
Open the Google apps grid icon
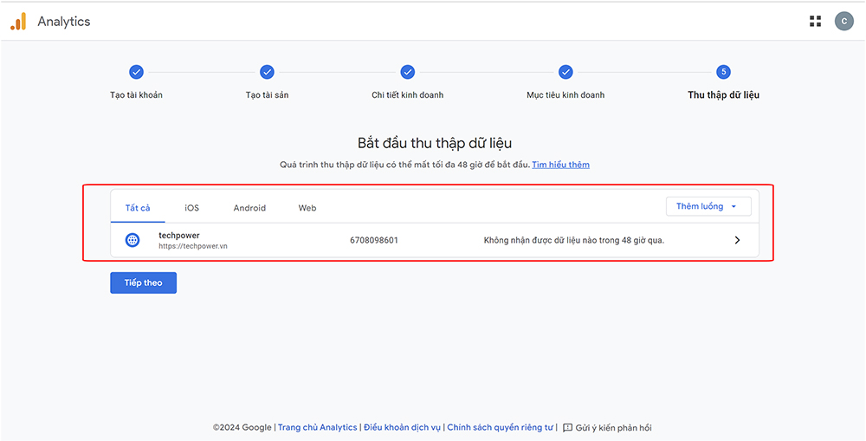tap(815, 22)
